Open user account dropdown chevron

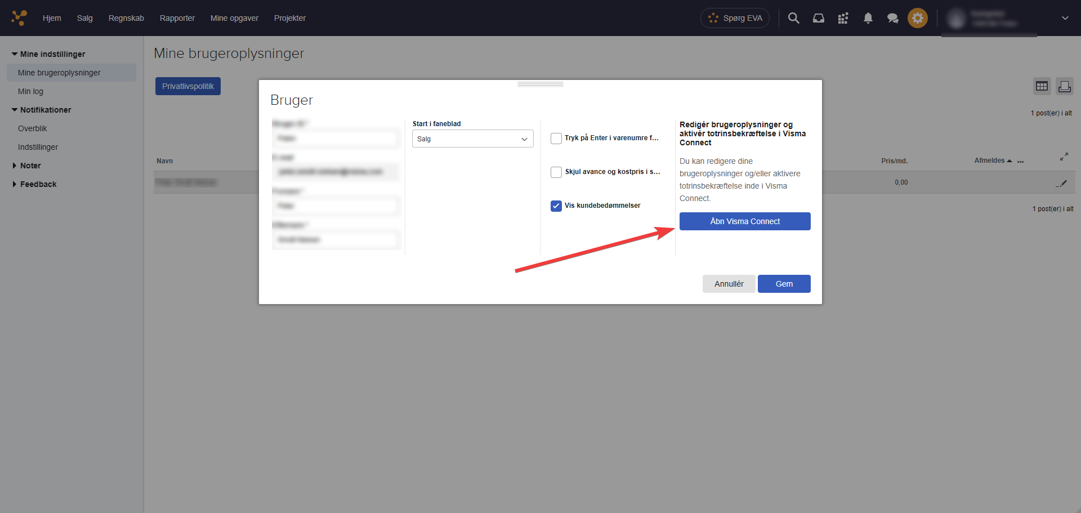coord(1065,18)
